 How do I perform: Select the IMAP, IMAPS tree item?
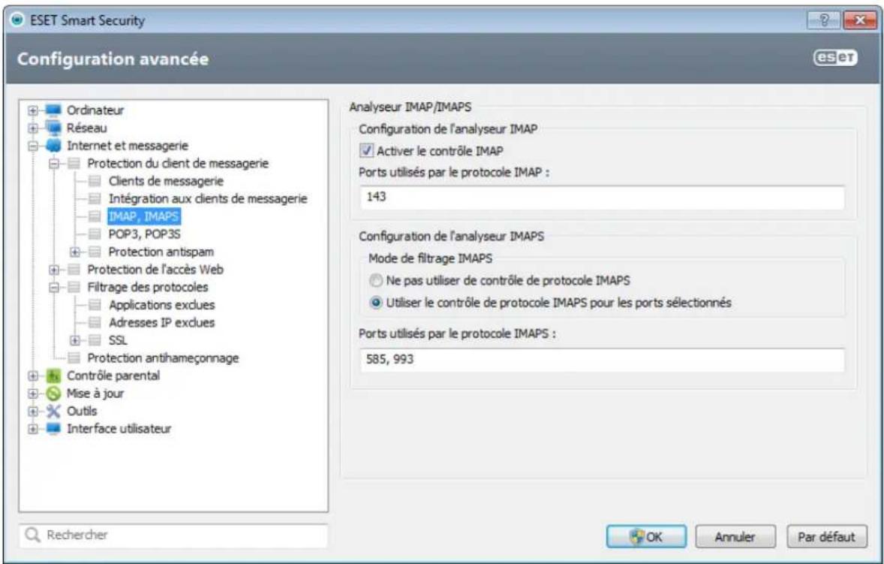pyautogui.click(x=144, y=216)
